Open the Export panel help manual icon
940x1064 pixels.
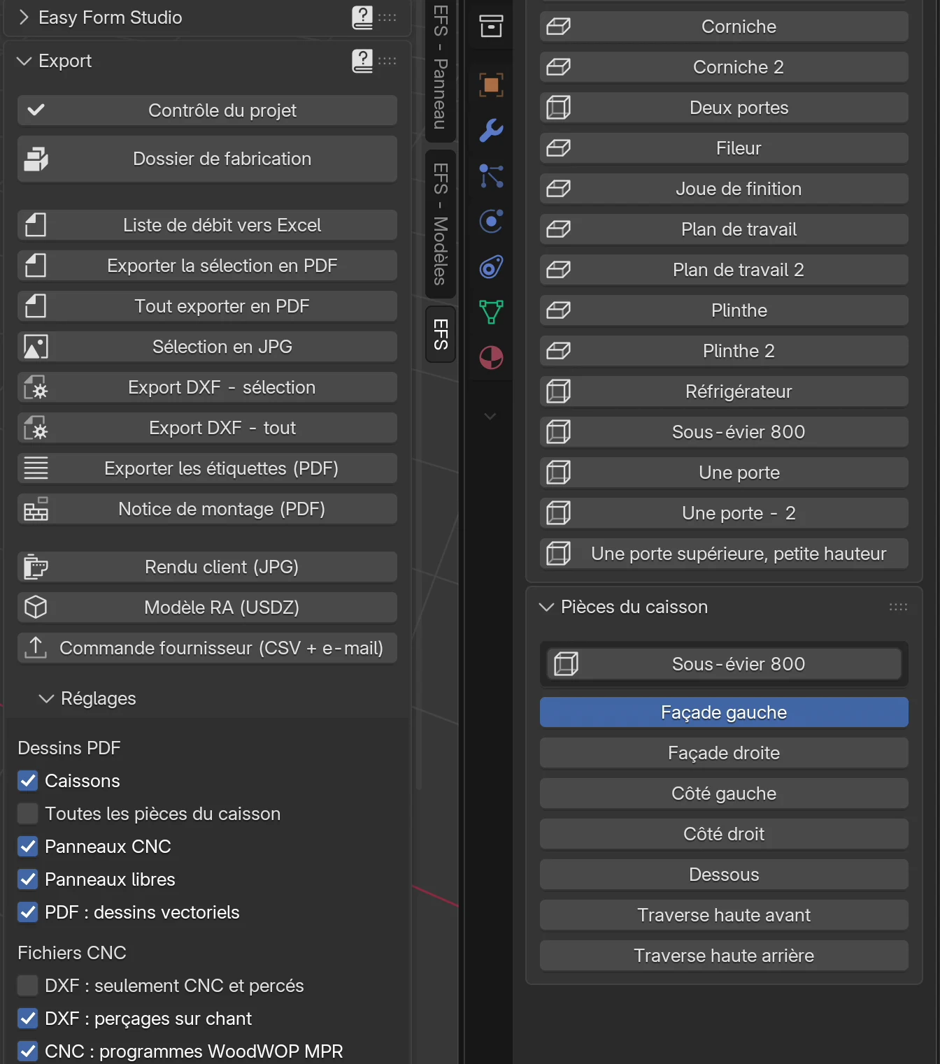pyautogui.click(x=362, y=61)
